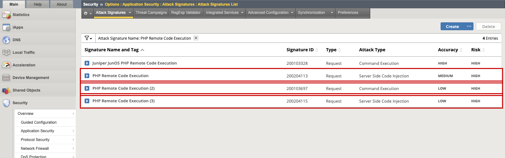Open the Threat Campaigns tab
505x158 pixels.
point(151,13)
